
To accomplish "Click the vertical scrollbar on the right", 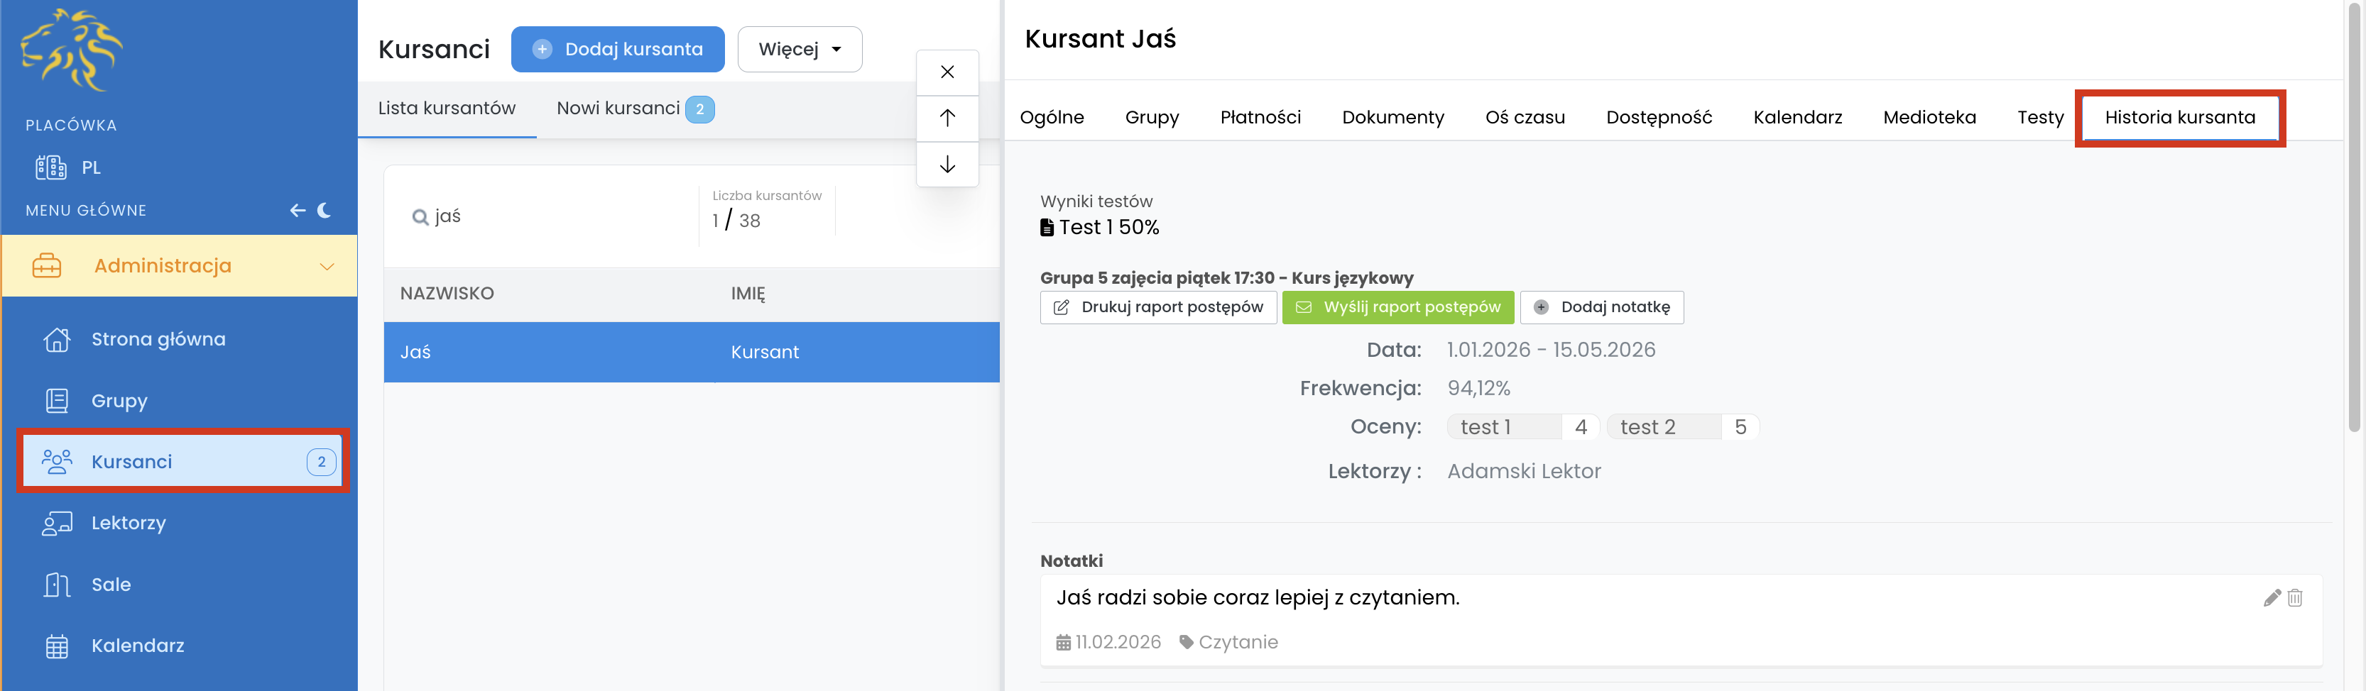I will [2353, 220].
